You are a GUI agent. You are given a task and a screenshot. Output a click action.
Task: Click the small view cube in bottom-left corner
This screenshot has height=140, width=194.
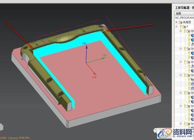click(x=1, y=127)
